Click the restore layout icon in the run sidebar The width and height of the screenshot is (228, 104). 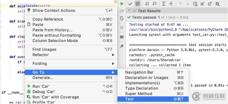[122, 37]
